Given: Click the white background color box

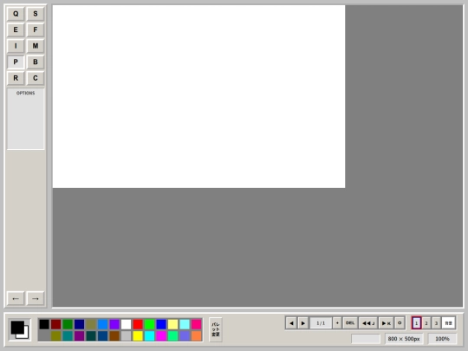Looking at the screenshot, I should pyautogui.click(x=26, y=336).
